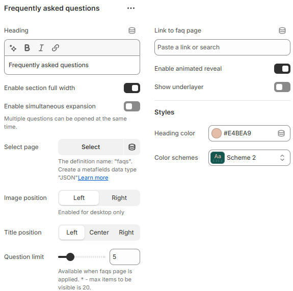Connect dynamic source for Heading
Image resolution: width=293 pixels, height=291 pixels.
point(132,31)
